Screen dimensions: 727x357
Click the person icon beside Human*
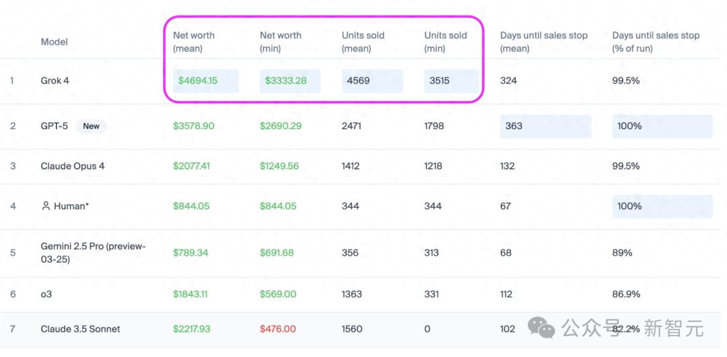[x=46, y=206]
